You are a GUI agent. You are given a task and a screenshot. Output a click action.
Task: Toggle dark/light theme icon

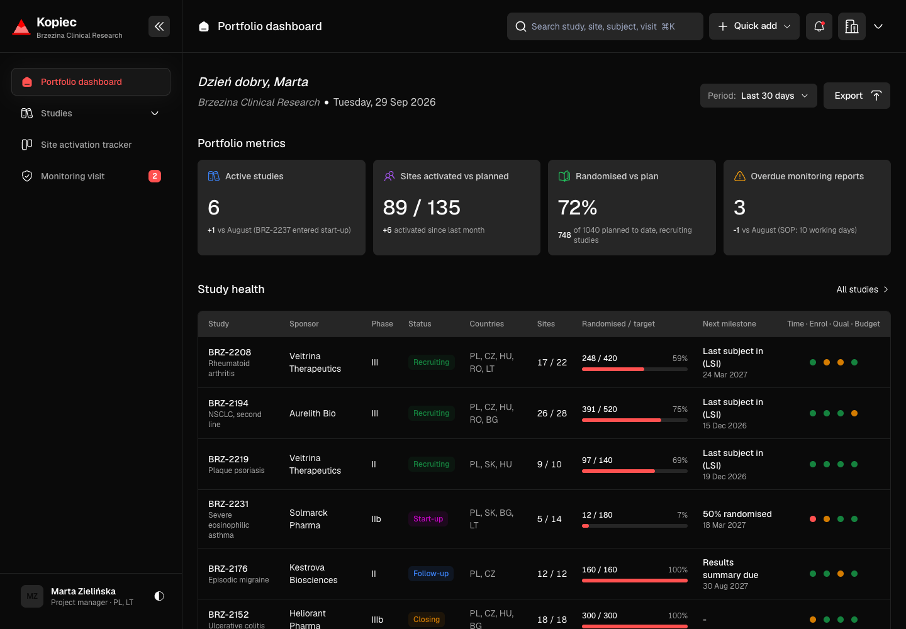pyautogui.click(x=159, y=596)
